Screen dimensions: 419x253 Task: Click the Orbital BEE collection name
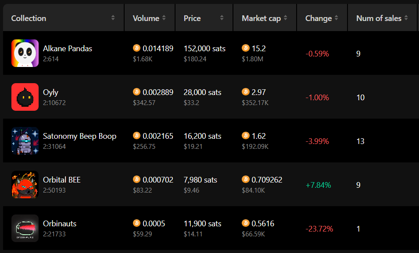(62, 180)
